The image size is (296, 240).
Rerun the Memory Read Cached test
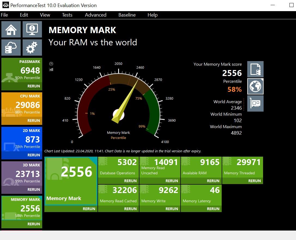[130, 209]
